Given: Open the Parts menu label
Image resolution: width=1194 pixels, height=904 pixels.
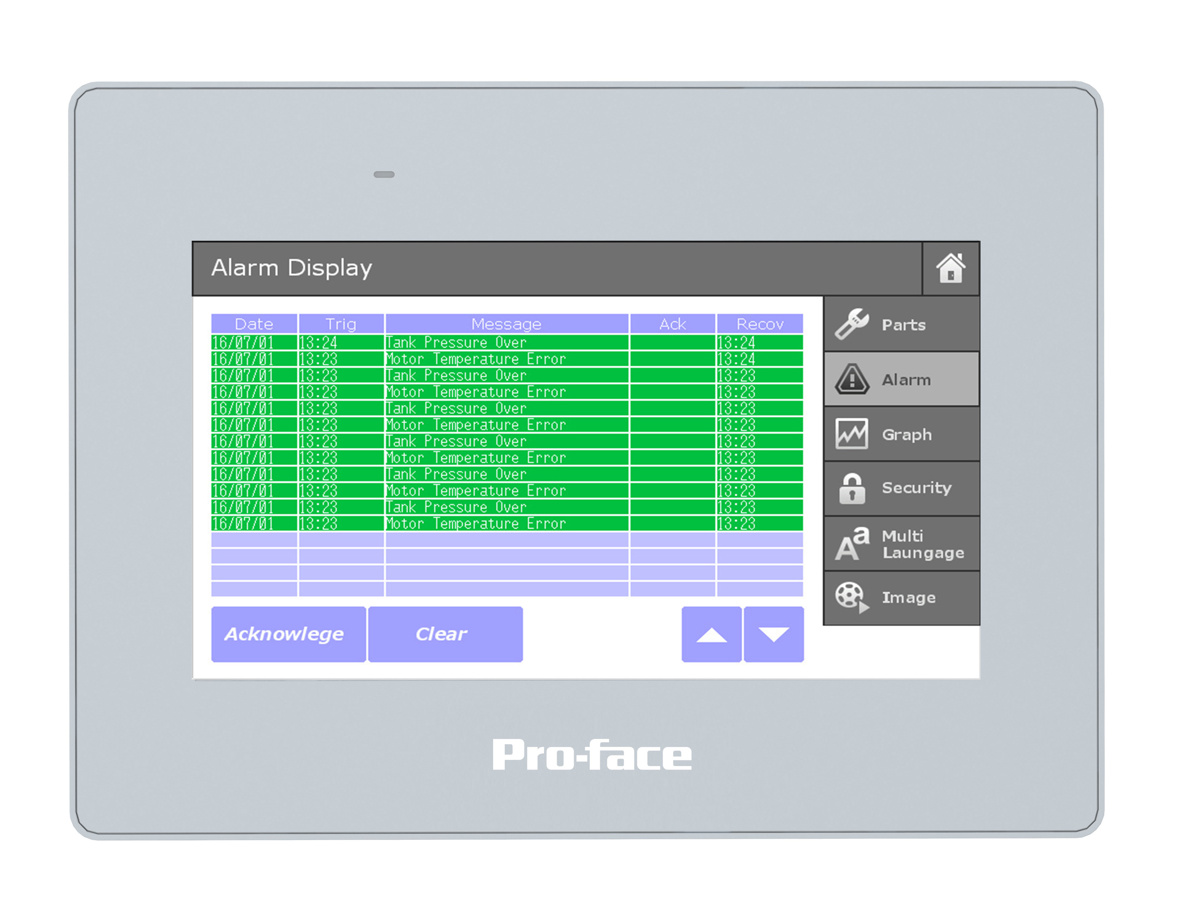Looking at the screenshot, I should click(x=904, y=325).
